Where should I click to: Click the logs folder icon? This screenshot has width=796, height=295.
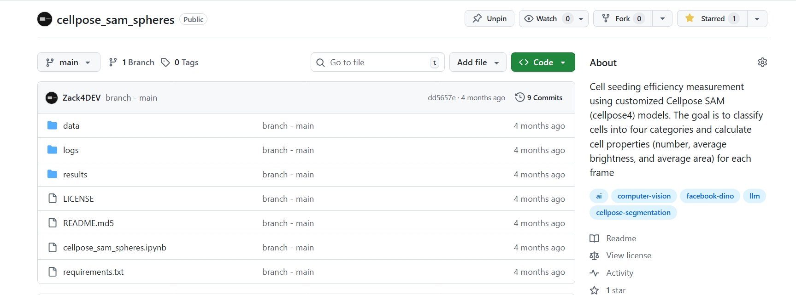(52, 150)
